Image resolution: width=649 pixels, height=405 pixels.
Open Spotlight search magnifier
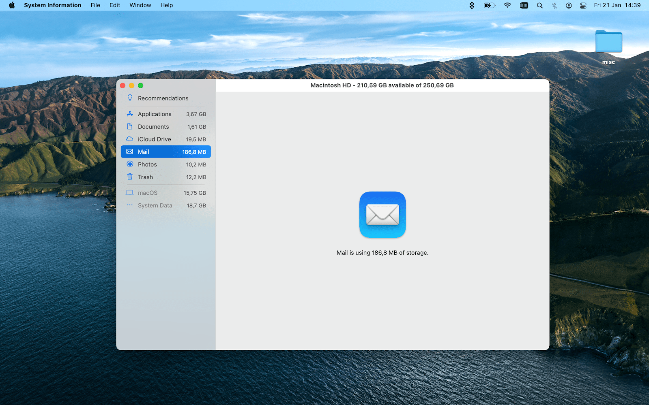[539, 5]
